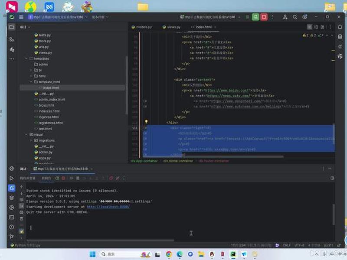Jump to next highlighted error arrow

[x=332, y=36]
